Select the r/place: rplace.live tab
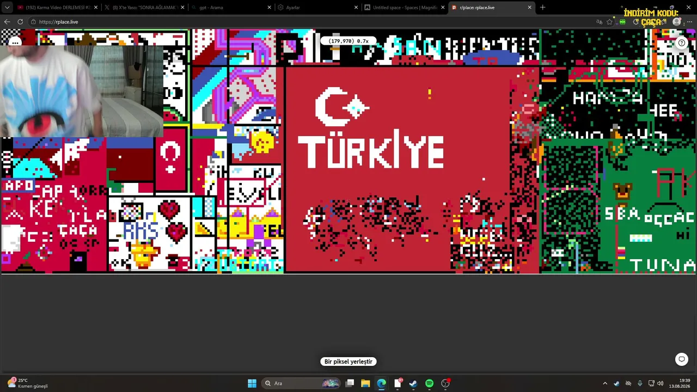The width and height of the screenshot is (697, 392). click(491, 8)
